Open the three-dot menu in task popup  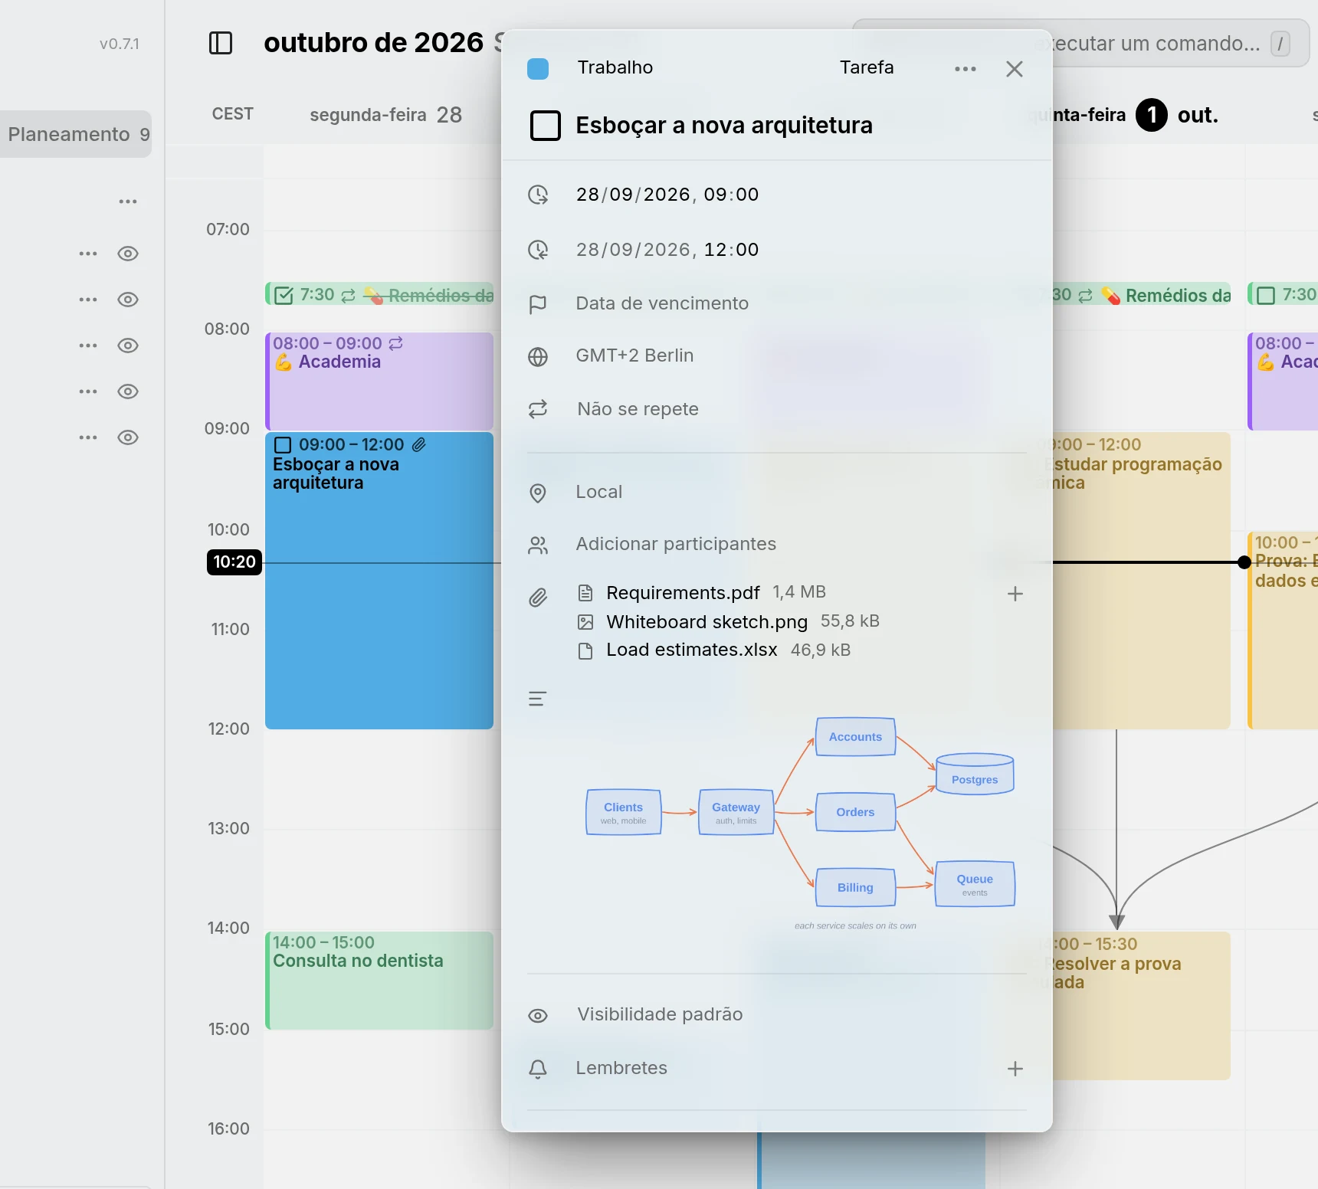[966, 69]
